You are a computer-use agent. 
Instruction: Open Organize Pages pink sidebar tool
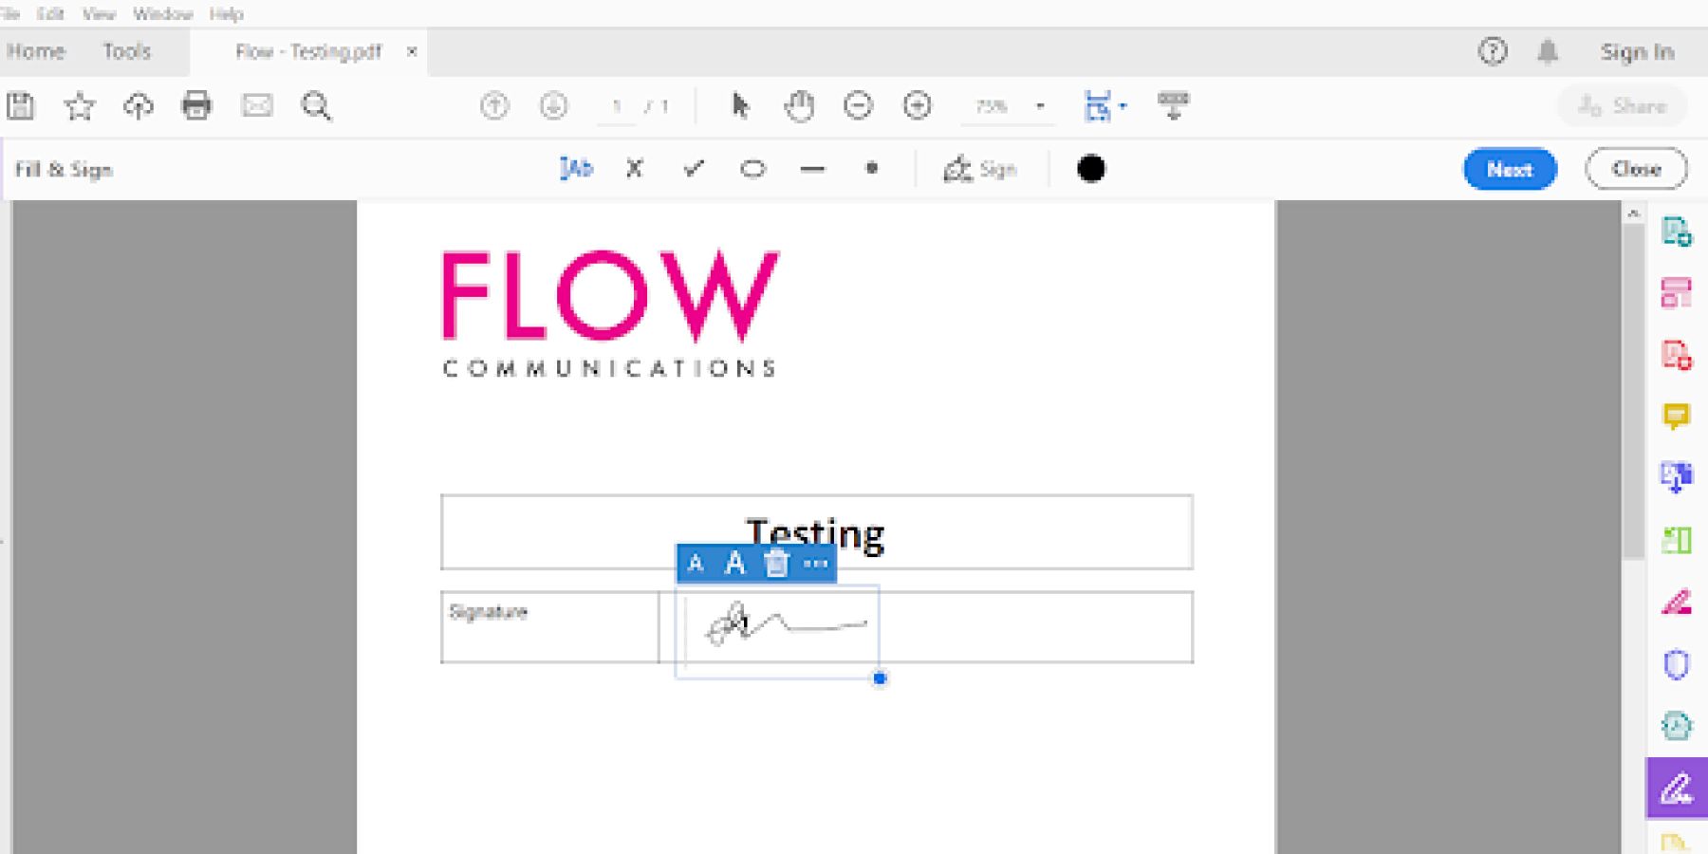pos(1677,292)
